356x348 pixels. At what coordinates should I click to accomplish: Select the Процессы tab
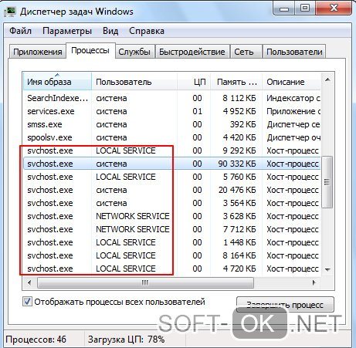point(90,50)
